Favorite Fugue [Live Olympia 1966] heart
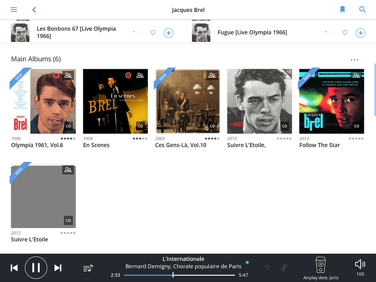This screenshot has width=376, height=282. [x=345, y=33]
